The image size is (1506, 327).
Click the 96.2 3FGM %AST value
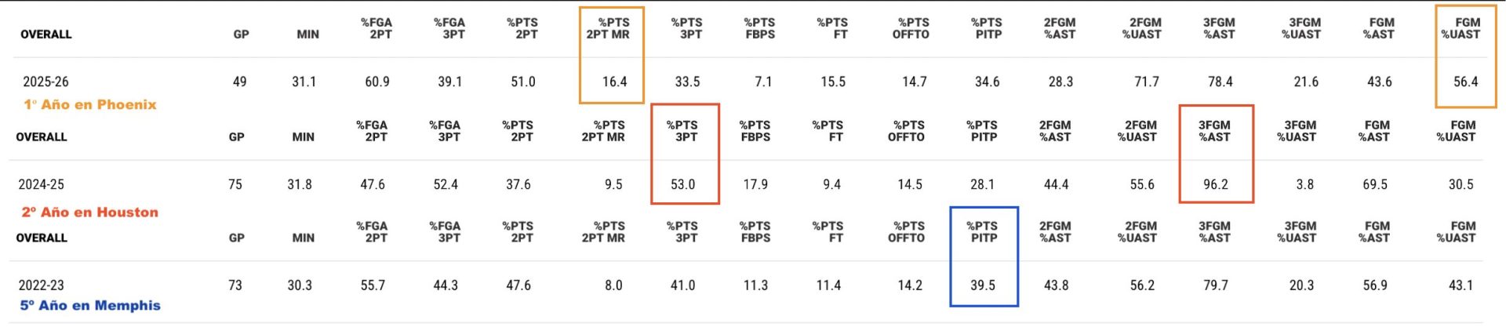point(1215,184)
